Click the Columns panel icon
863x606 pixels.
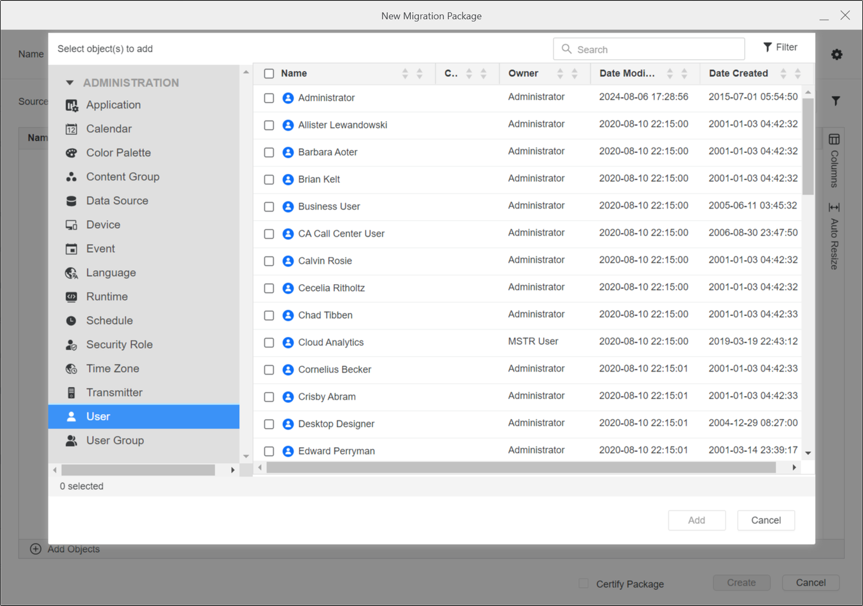click(834, 140)
